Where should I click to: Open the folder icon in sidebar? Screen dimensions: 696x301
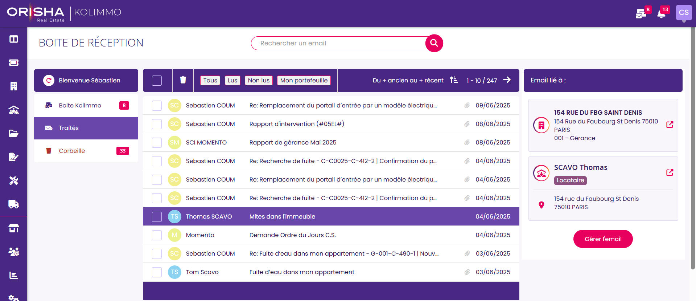14,134
